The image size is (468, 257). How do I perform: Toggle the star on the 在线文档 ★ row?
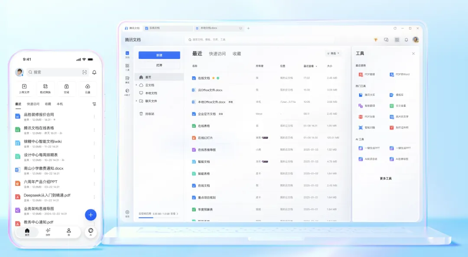(x=213, y=78)
